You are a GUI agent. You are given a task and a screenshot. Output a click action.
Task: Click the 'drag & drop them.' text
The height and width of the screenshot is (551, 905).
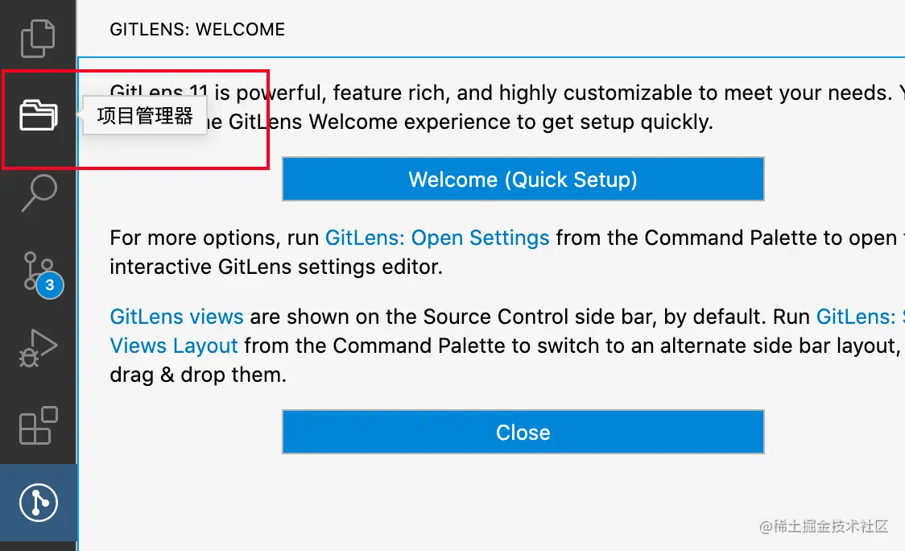198,375
